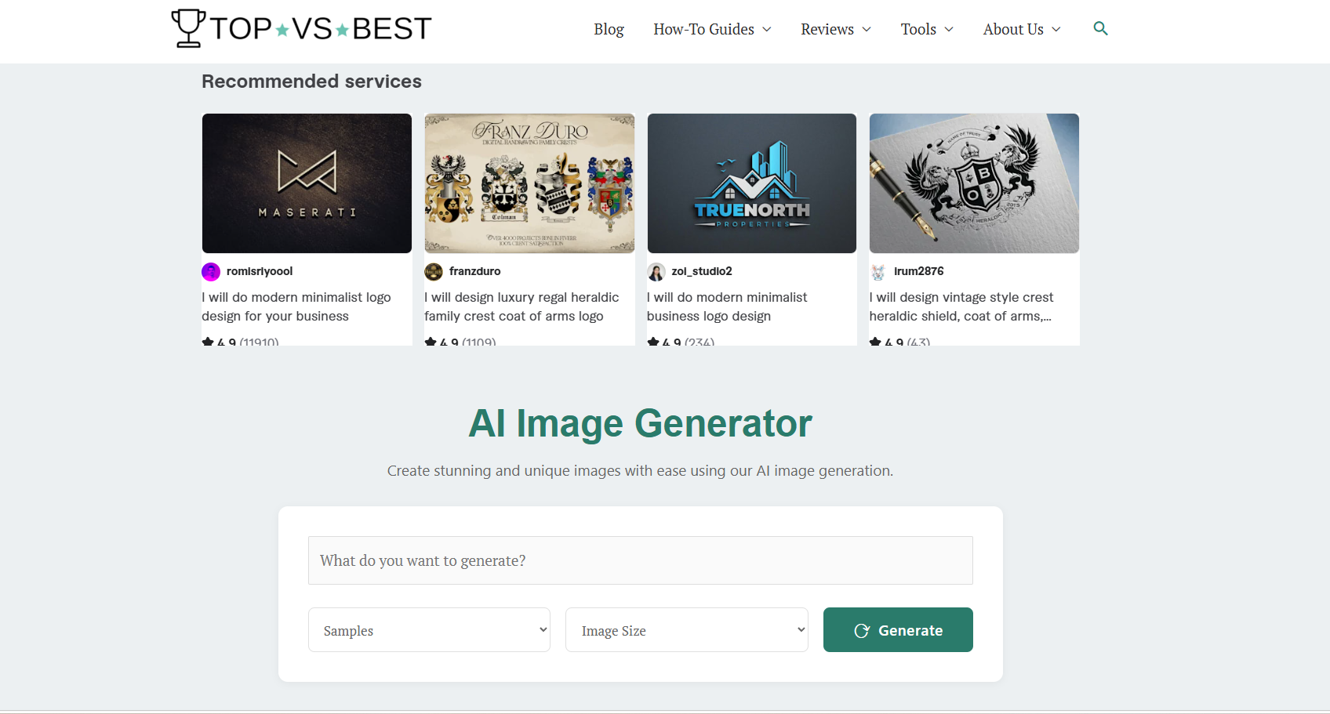Image resolution: width=1330 pixels, height=714 pixels.
Task: Expand the Reviews chevron arrow
Action: tap(867, 30)
